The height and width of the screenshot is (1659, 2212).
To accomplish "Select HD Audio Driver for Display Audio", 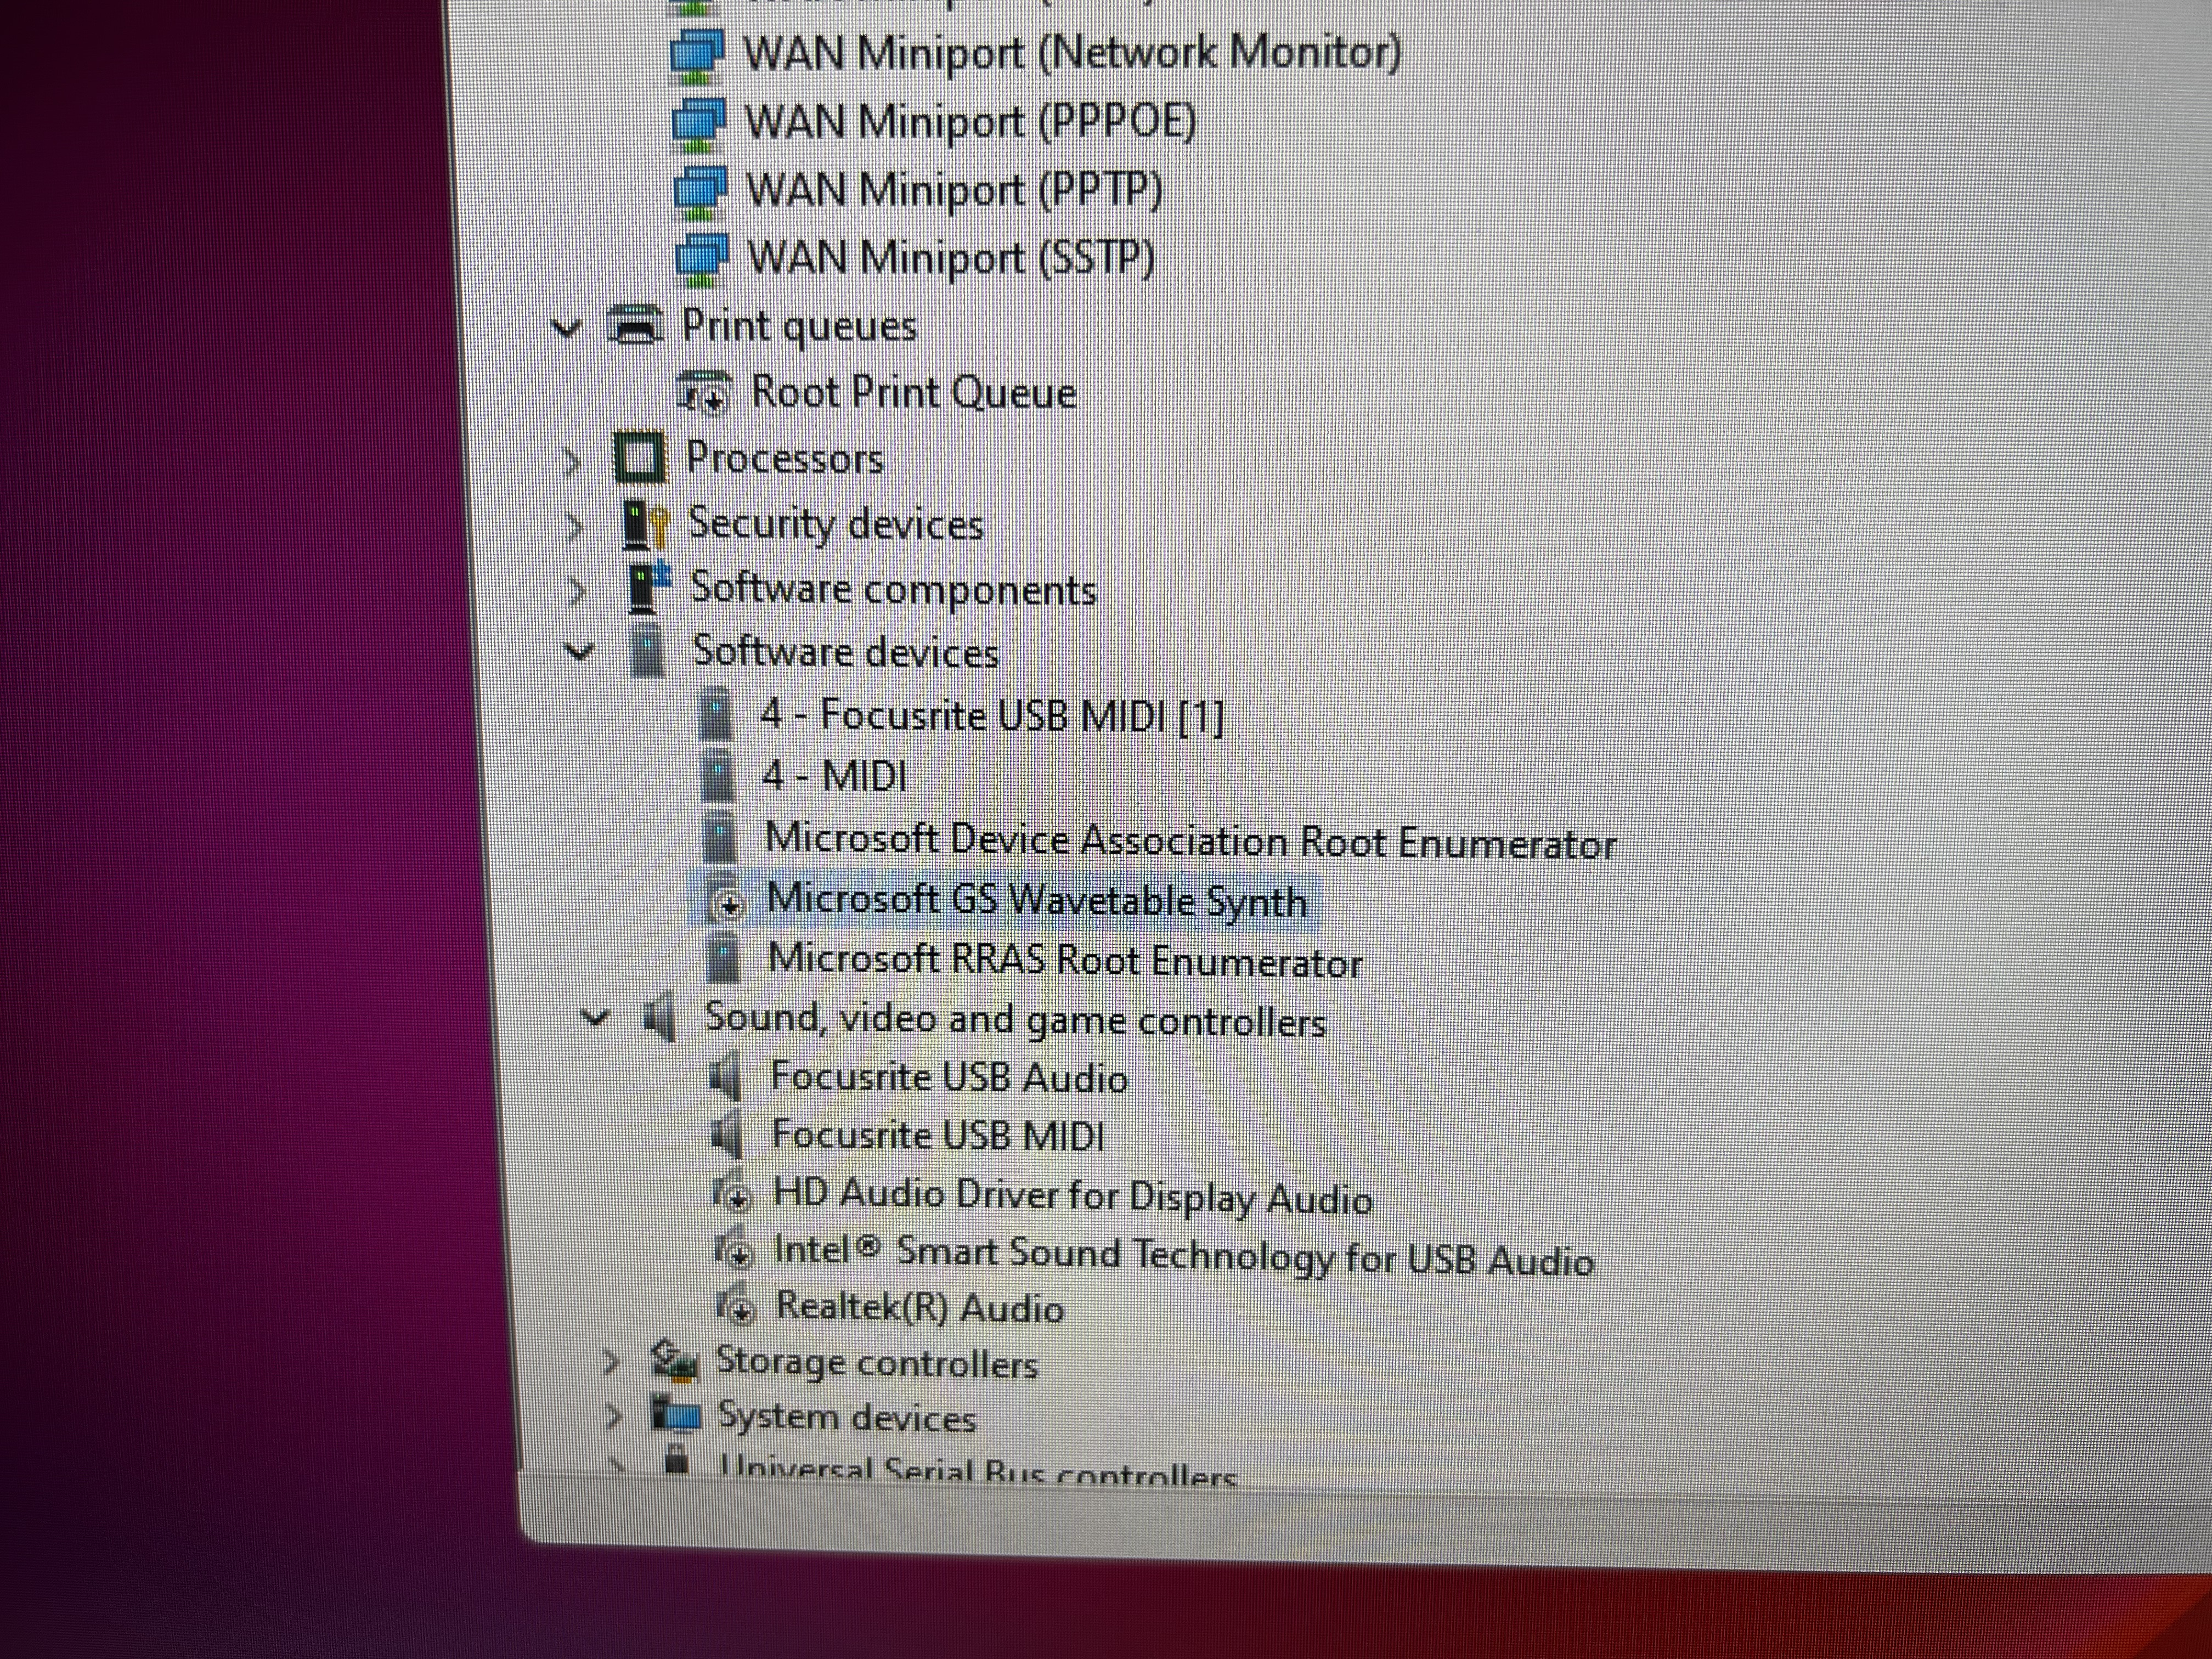I will coord(1073,1196).
